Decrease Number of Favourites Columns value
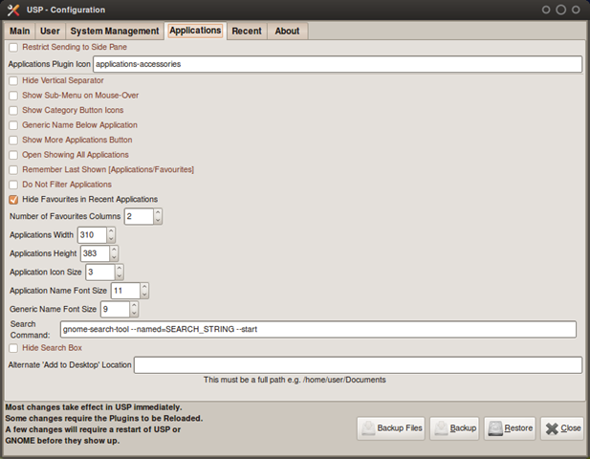Viewport: 590px width, 459px height. [x=158, y=220]
